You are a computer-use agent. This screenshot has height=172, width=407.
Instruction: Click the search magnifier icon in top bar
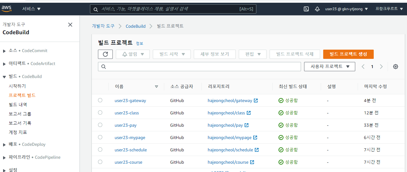coord(96,9)
